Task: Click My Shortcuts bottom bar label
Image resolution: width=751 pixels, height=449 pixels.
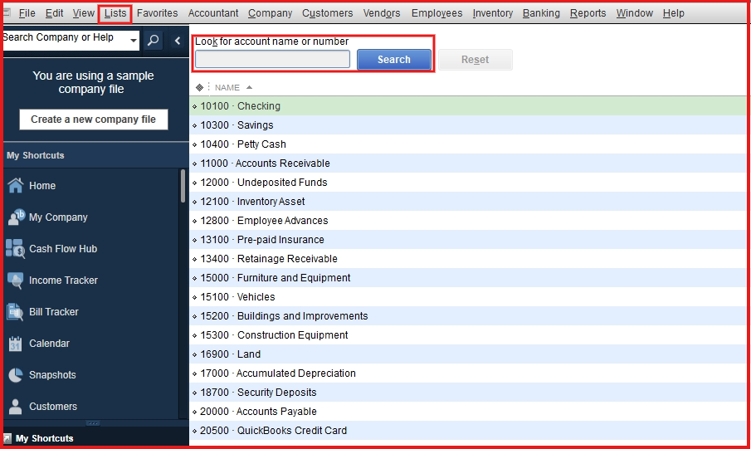Action: (45, 438)
